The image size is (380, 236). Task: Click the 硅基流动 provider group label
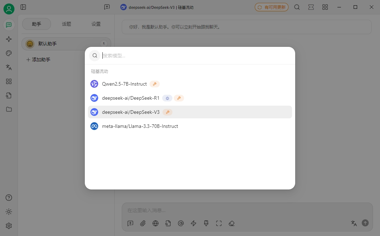[x=100, y=72]
